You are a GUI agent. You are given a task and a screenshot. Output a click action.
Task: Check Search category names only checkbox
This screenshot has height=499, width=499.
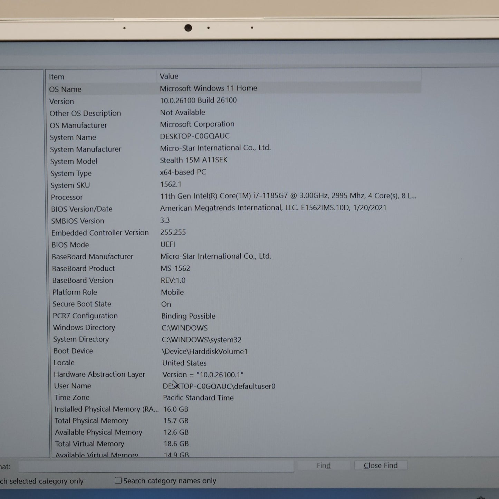[118, 480]
